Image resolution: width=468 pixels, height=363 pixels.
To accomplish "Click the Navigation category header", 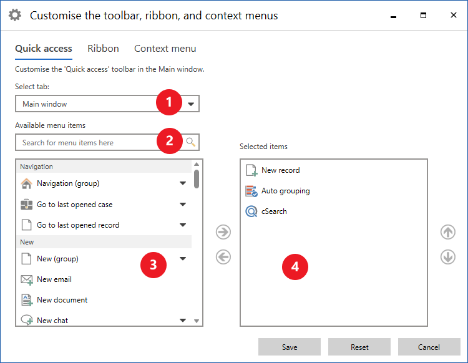I will coord(104,167).
